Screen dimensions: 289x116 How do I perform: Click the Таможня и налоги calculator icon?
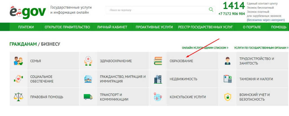228,79
